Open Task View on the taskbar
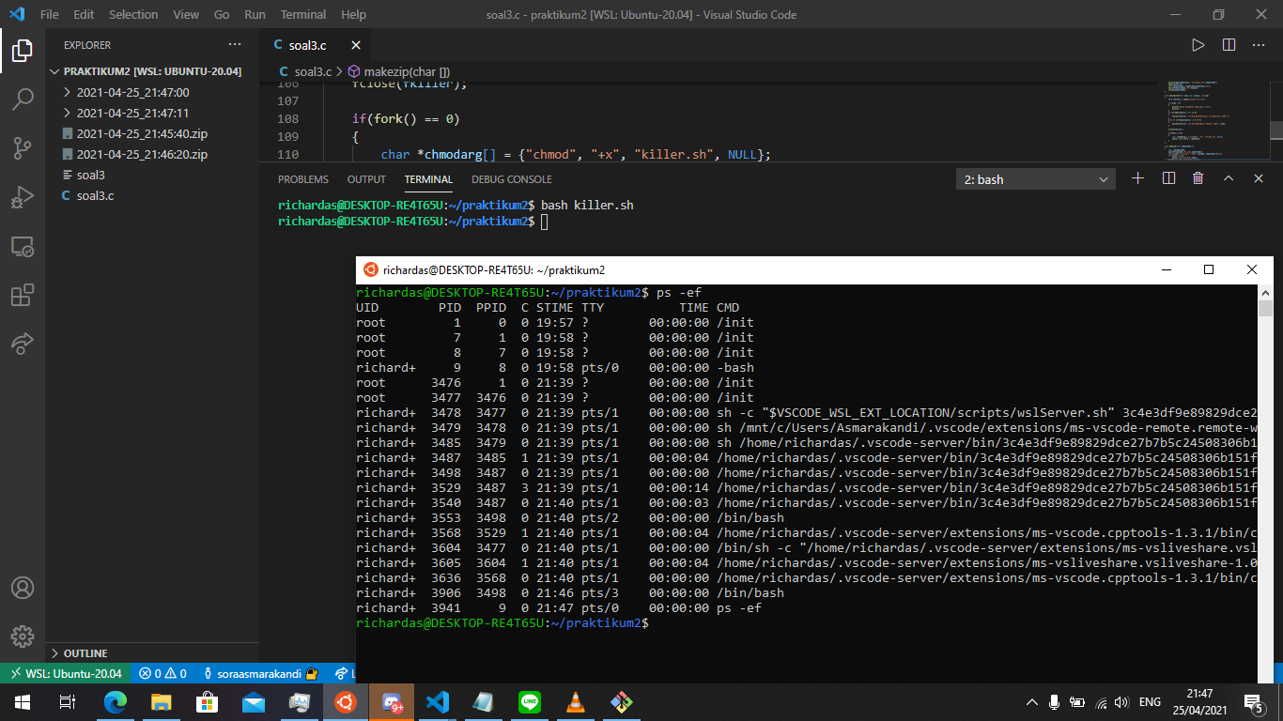The image size is (1283, 721). pyautogui.click(x=68, y=701)
